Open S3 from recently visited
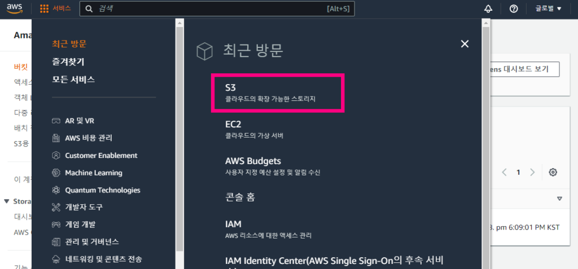 click(x=278, y=93)
